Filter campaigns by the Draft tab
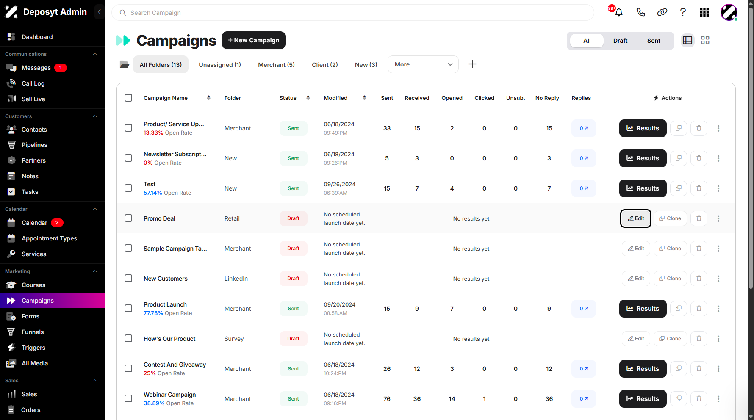The image size is (754, 420). [x=620, y=41]
